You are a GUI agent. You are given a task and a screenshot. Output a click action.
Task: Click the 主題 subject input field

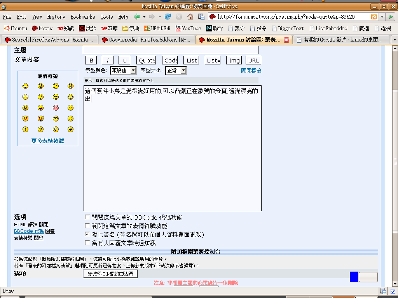[170, 50]
